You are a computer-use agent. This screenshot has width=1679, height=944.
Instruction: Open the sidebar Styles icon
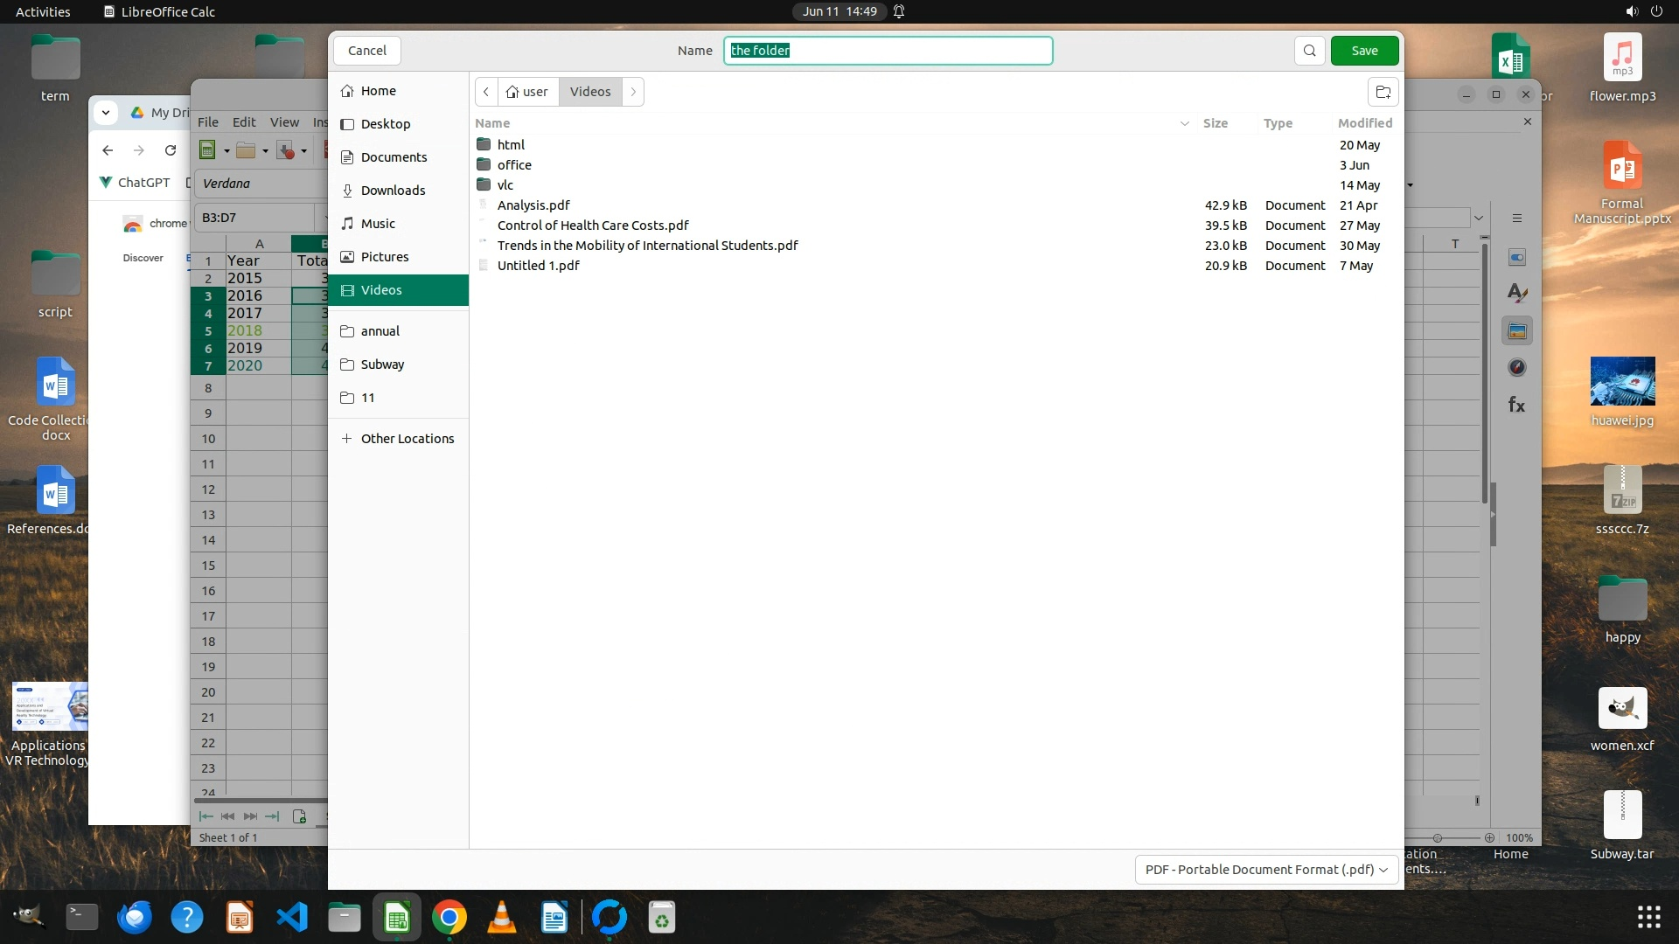click(x=1517, y=294)
